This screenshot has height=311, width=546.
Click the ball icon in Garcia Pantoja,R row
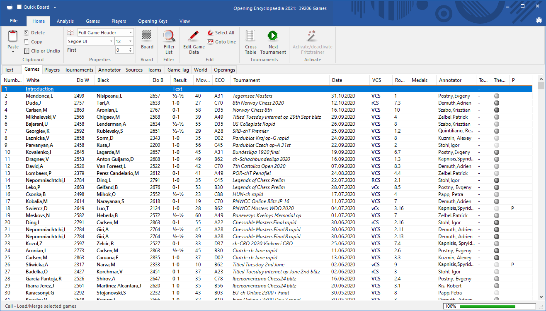click(x=497, y=279)
